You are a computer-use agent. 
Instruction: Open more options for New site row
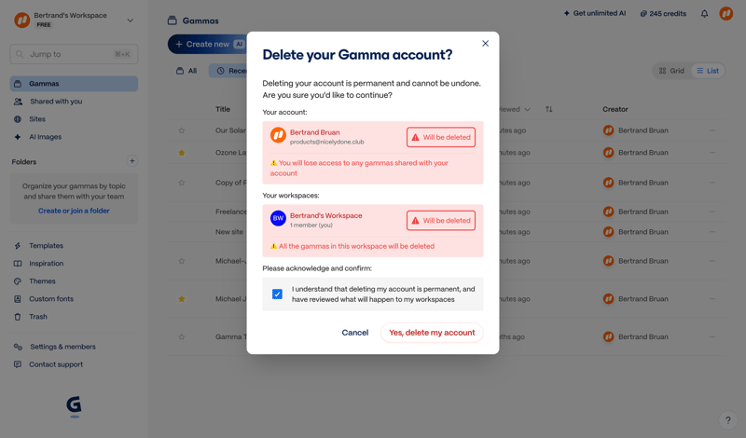point(712,232)
